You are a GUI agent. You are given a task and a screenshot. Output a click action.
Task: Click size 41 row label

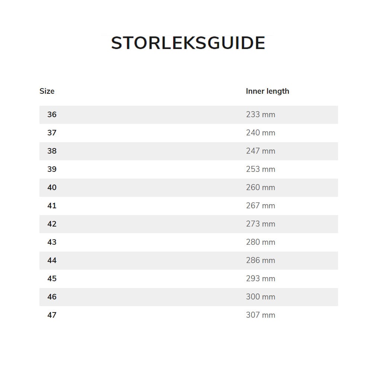[x=52, y=206]
